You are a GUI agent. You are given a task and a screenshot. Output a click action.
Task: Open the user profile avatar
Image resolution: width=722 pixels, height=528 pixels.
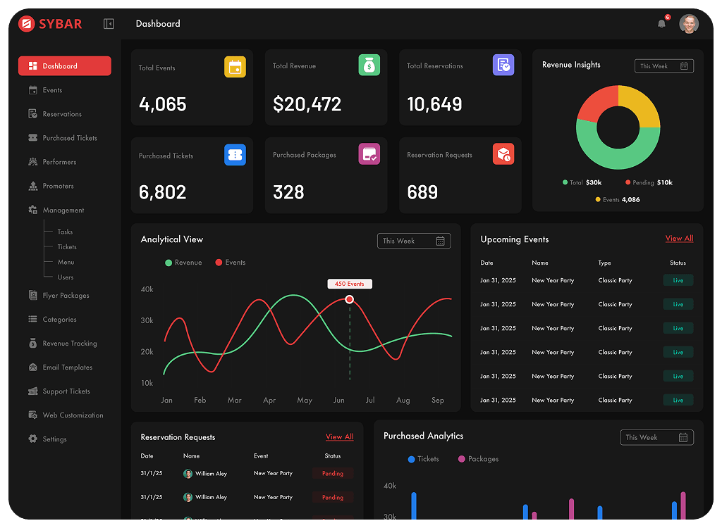pos(689,23)
